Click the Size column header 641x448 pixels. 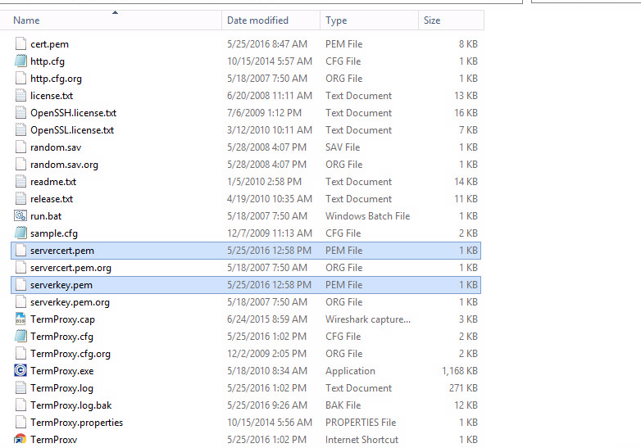coord(432,20)
